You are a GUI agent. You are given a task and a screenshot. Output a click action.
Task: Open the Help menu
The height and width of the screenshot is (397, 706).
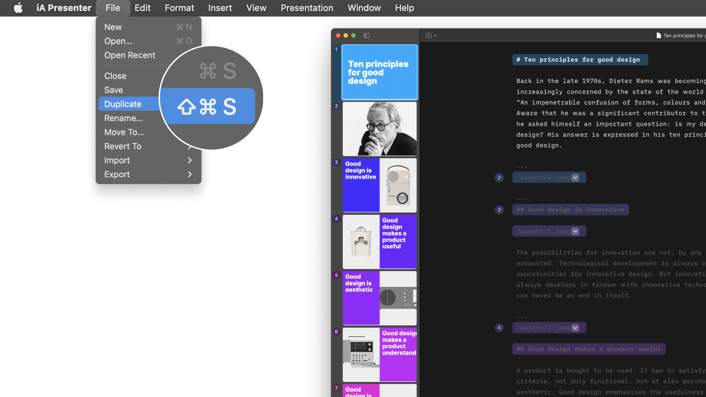click(404, 8)
